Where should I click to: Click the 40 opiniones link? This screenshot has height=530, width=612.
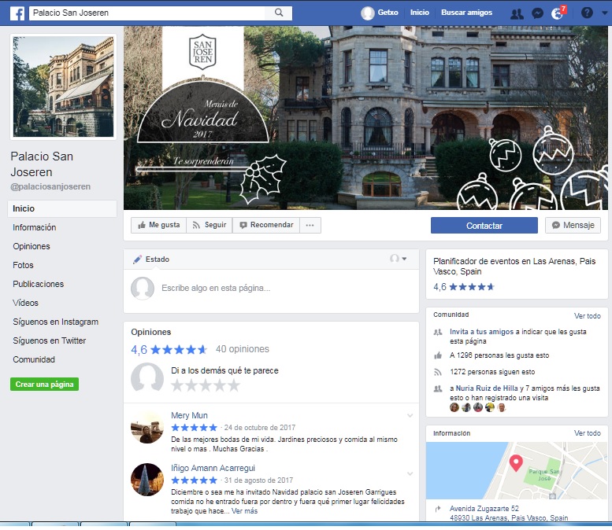(x=243, y=349)
